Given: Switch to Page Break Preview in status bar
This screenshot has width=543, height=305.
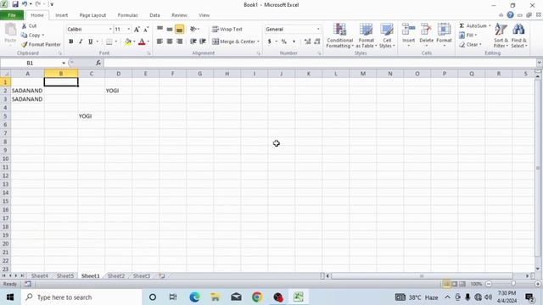Looking at the screenshot, I should 462,284.
